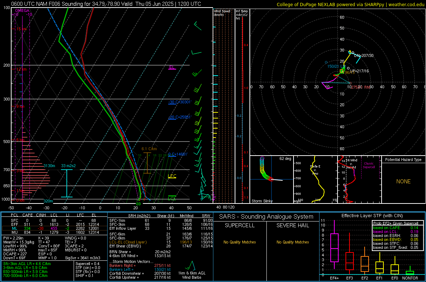426x282 pixels.
Task: Click the 'Bunkers Left' storm motion line
Action: pyautogui.click(x=140, y=269)
